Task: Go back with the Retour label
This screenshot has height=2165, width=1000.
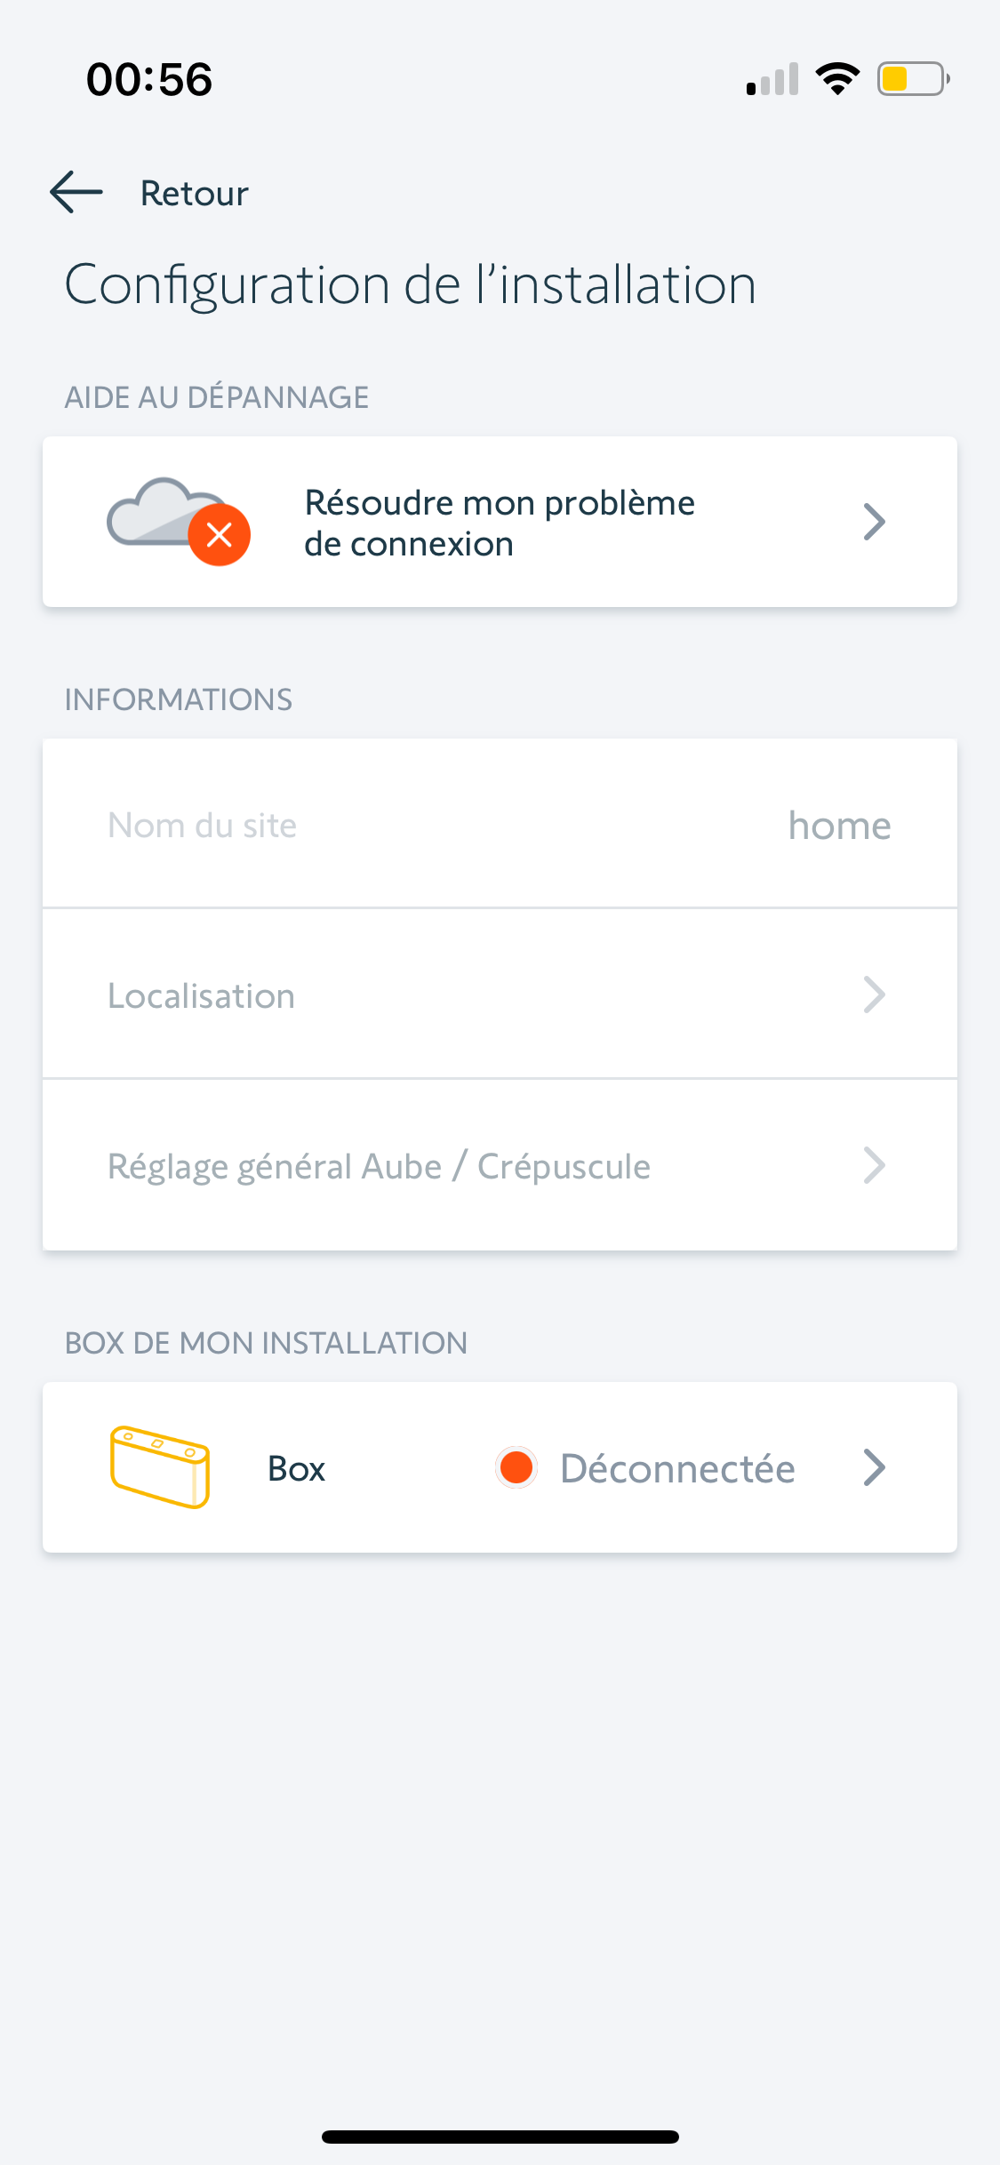Action: (195, 193)
